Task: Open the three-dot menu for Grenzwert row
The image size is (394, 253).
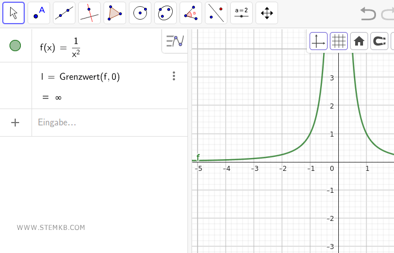Action: coord(174,76)
